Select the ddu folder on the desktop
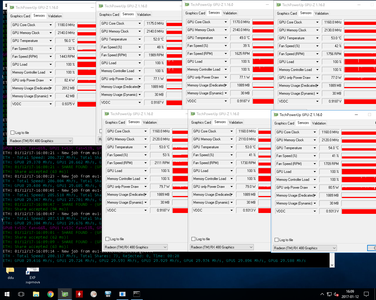Screen dimensions: 376x300 (11, 273)
